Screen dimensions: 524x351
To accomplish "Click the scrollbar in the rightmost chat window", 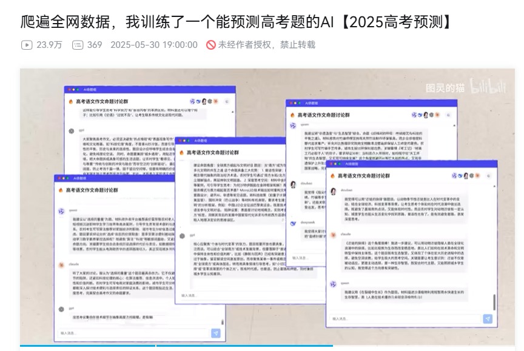I will [494, 301].
